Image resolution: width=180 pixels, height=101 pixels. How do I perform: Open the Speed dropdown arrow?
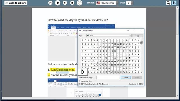(x=132, y=3)
